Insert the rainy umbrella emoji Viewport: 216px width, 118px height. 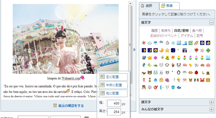[155, 43]
